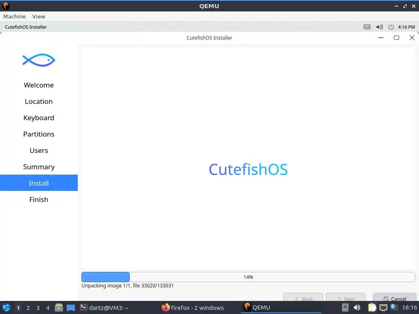Minimize the QEMU host window
This screenshot has width=419, height=314.
[x=396, y=6]
